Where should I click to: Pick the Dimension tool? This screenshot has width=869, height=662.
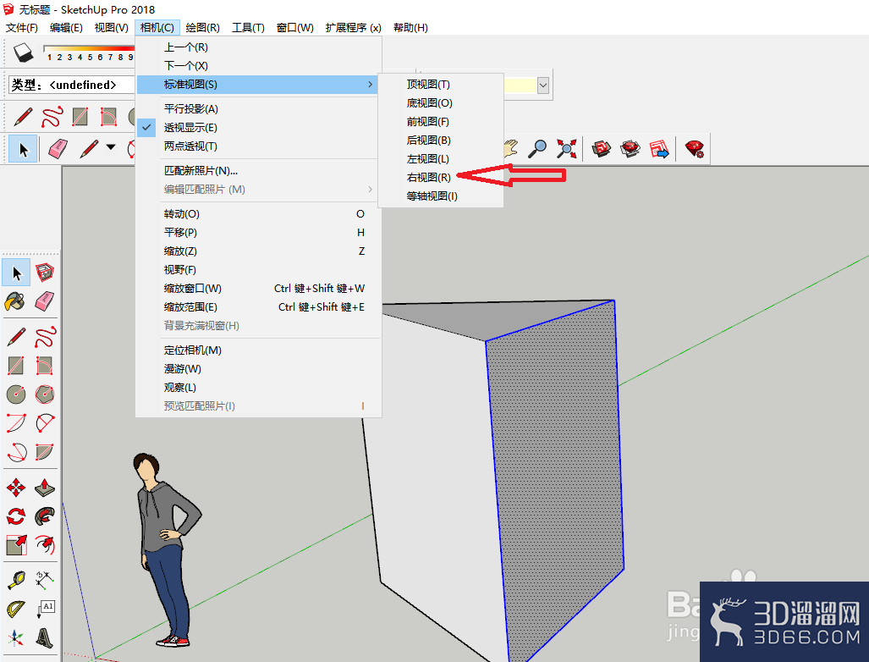click(44, 581)
